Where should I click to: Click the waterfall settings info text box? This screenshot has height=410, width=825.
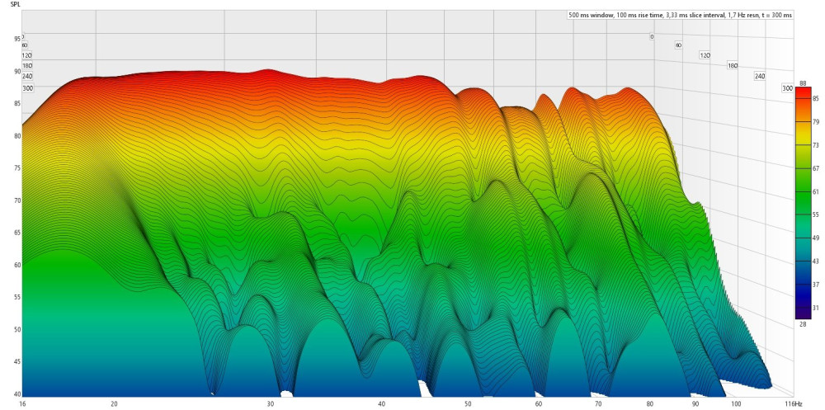tap(680, 15)
